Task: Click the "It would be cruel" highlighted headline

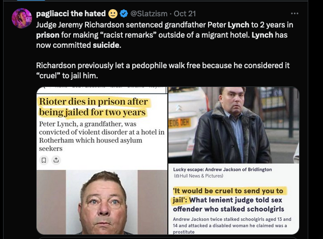Action: [228, 200]
